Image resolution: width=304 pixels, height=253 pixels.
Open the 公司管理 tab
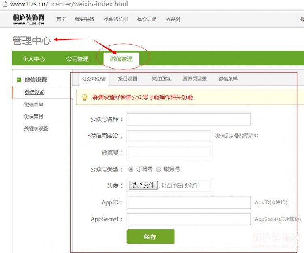(77, 59)
